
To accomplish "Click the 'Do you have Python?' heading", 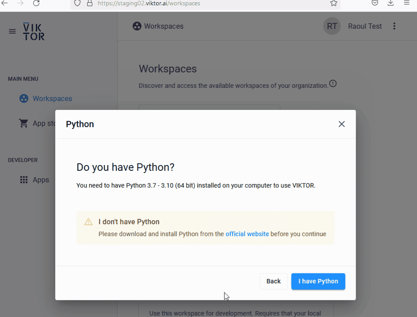I will (125, 167).
